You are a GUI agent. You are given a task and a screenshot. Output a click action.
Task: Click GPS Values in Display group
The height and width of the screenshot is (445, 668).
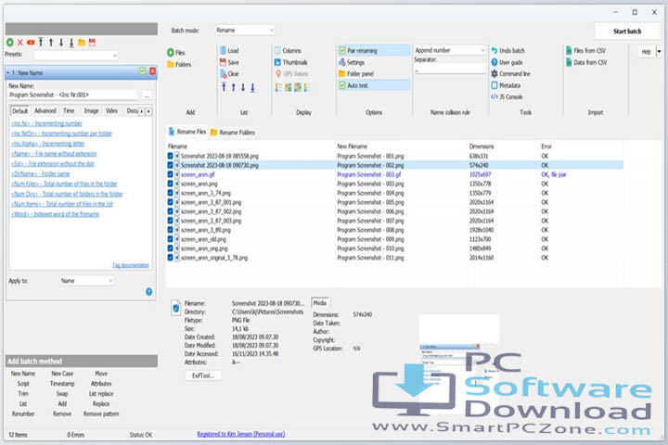click(291, 73)
